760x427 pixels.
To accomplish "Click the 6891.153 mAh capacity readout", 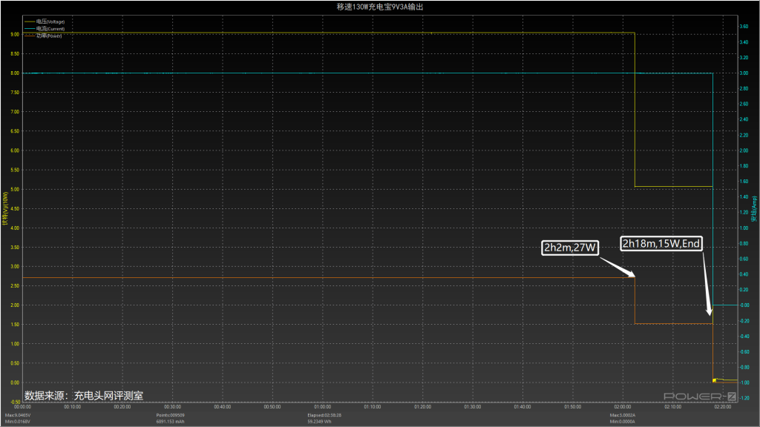I will pyautogui.click(x=170, y=422).
